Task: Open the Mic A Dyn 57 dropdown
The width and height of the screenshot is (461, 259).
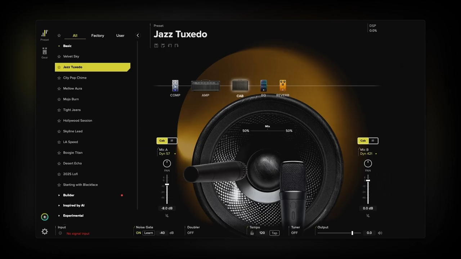Action: (x=167, y=154)
